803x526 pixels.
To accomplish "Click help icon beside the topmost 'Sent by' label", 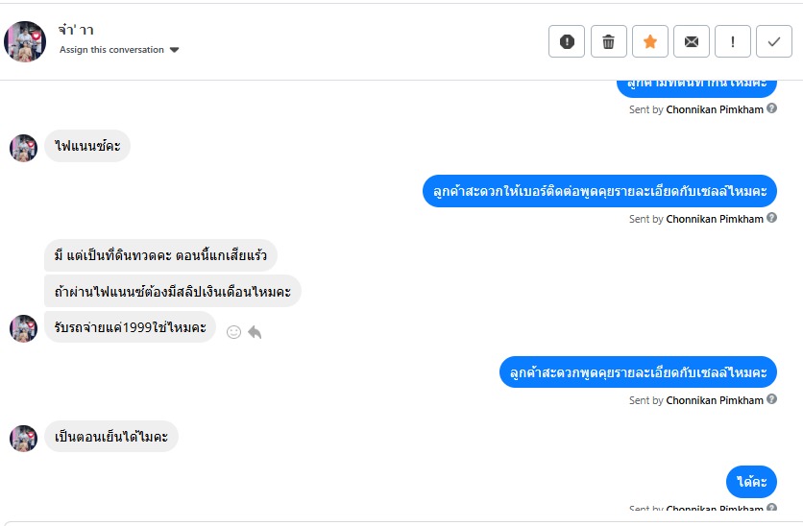I will point(772,109).
